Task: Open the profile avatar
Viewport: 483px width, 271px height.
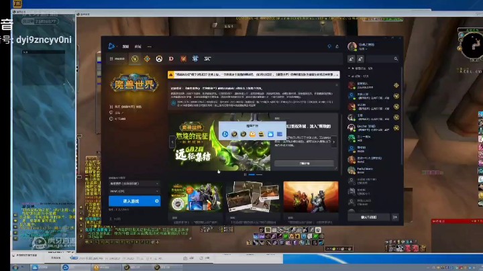Action: coord(352,46)
